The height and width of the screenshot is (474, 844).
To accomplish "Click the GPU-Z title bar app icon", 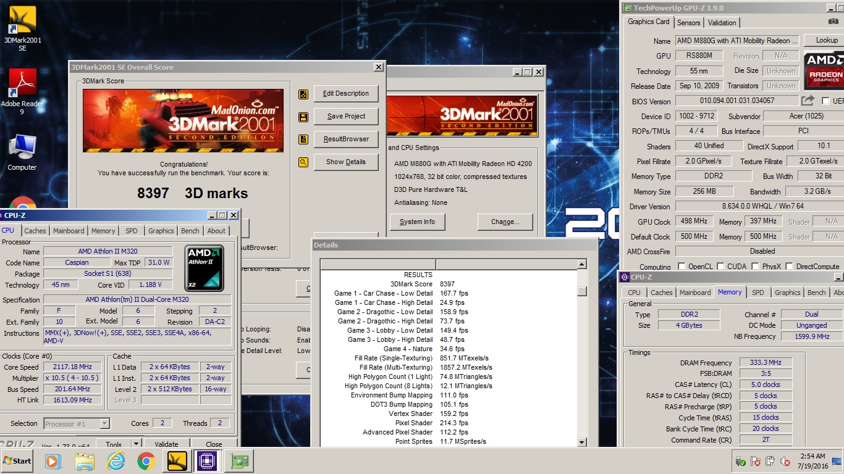I will tap(627, 8).
